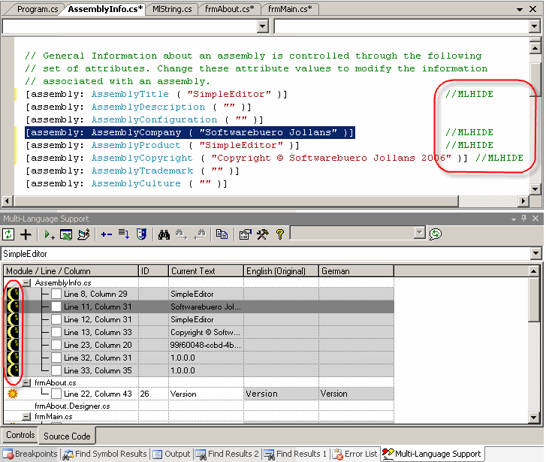
Task: Tick the checkbox for Line 13, Column 33
Action: (x=56, y=332)
